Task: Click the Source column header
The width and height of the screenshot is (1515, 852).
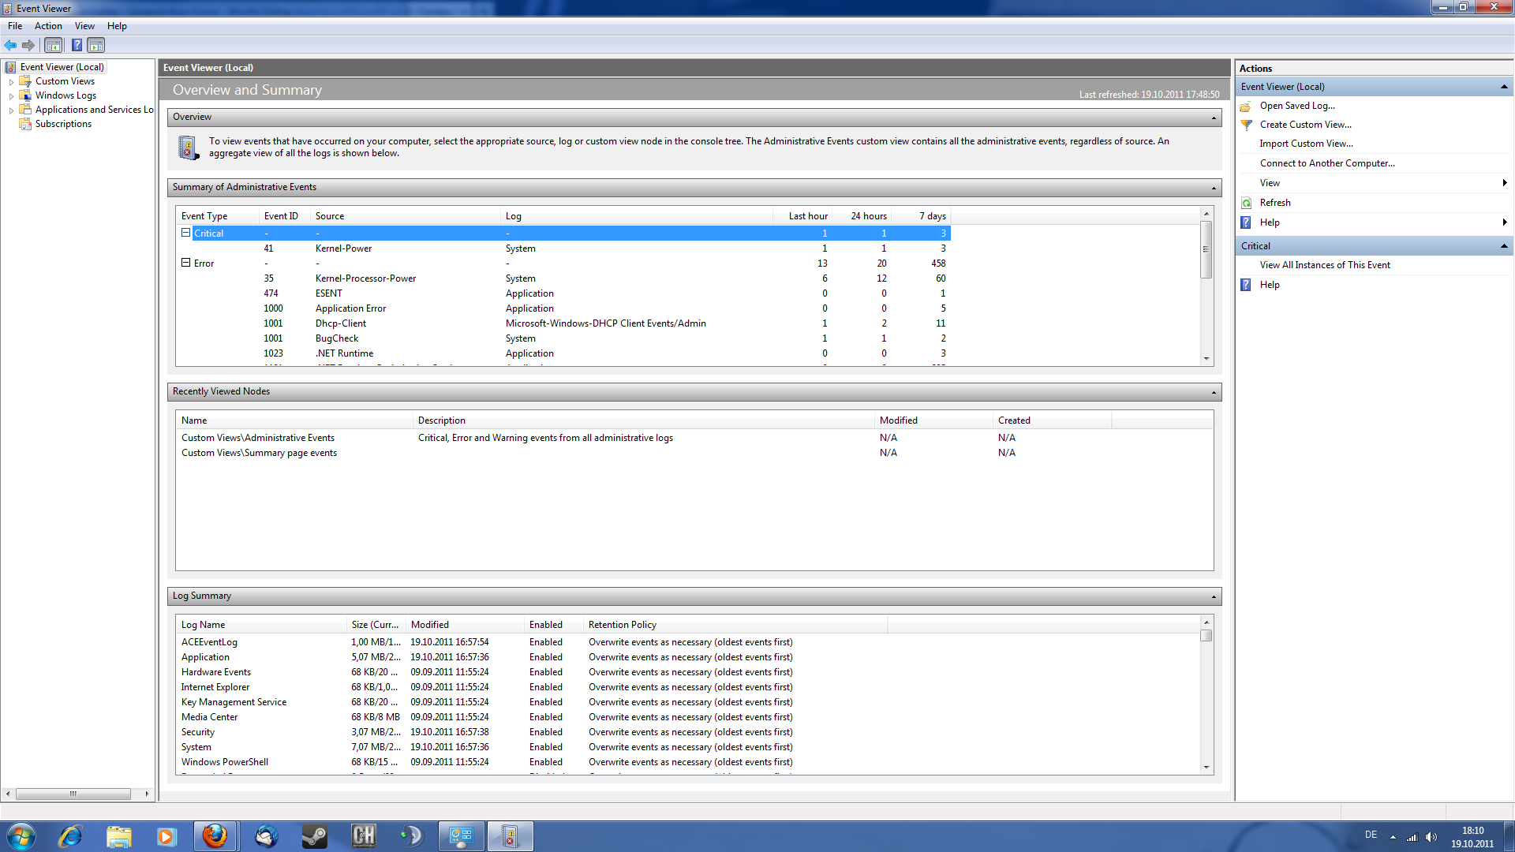Action: pos(406,216)
